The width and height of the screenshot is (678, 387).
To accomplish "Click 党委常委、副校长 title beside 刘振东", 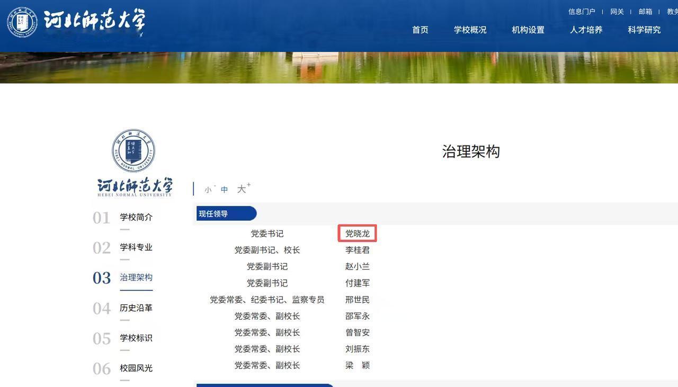I will 267,349.
